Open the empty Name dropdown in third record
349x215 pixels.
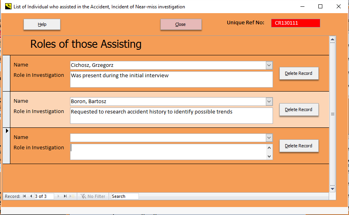[x=269, y=138]
